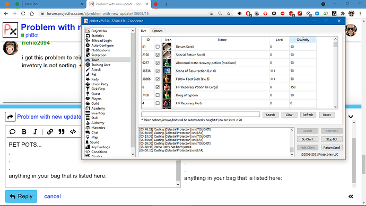
Task: Select Silkroad Login in sidebar
Action: 101,41
